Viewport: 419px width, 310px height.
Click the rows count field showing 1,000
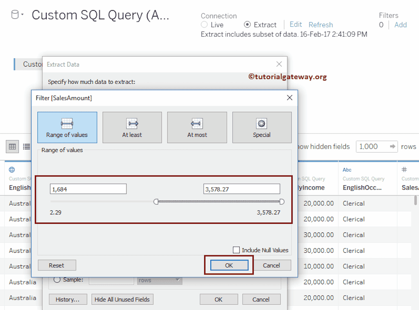(372, 147)
